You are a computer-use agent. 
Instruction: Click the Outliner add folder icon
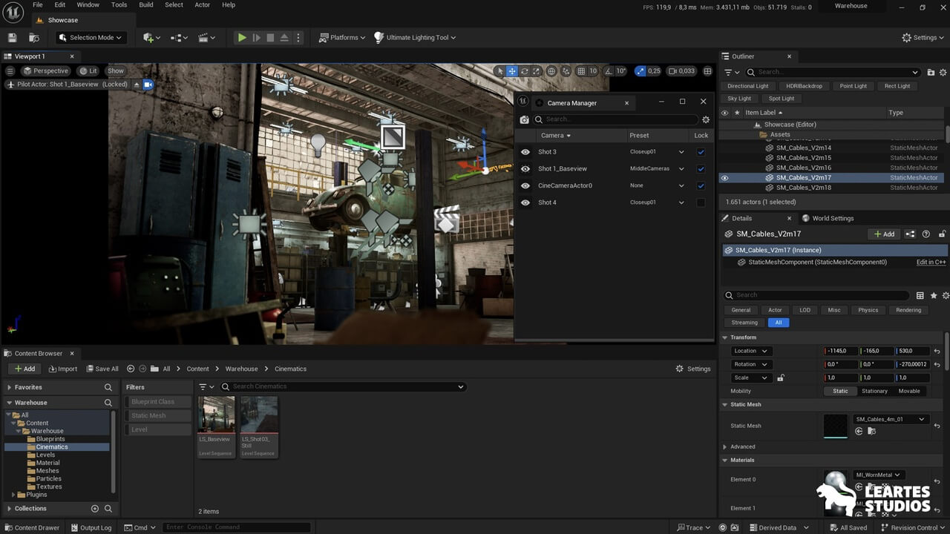(x=931, y=72)
